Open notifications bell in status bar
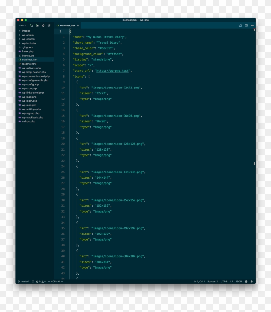Screen dimensions: 271x312 [252, 281]
